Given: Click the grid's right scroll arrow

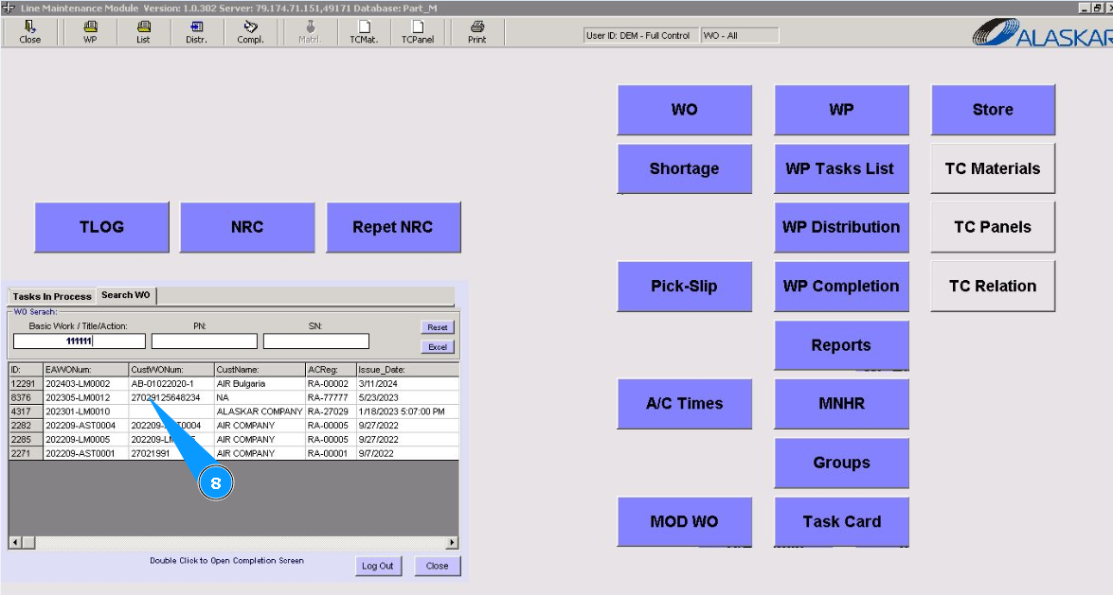Looking at the screenshot, I should pos(452,543).
